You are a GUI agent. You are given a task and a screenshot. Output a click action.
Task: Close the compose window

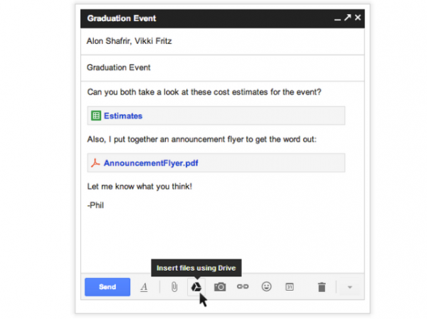click(358, 17)
